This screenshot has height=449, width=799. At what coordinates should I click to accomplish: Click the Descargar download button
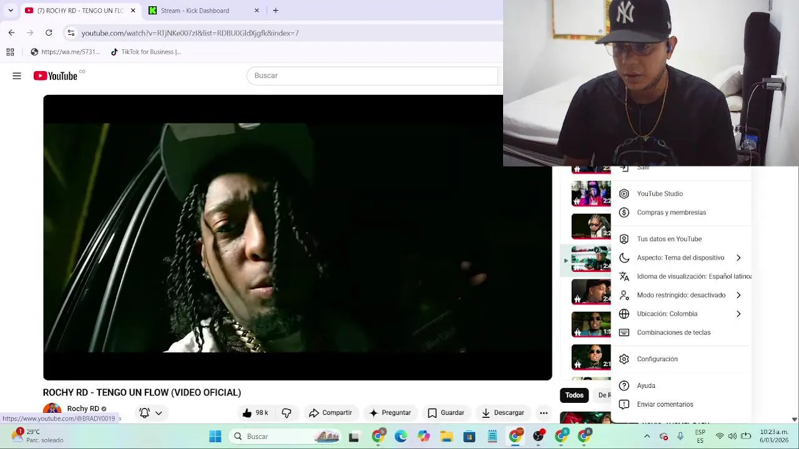tap(502, 413)
